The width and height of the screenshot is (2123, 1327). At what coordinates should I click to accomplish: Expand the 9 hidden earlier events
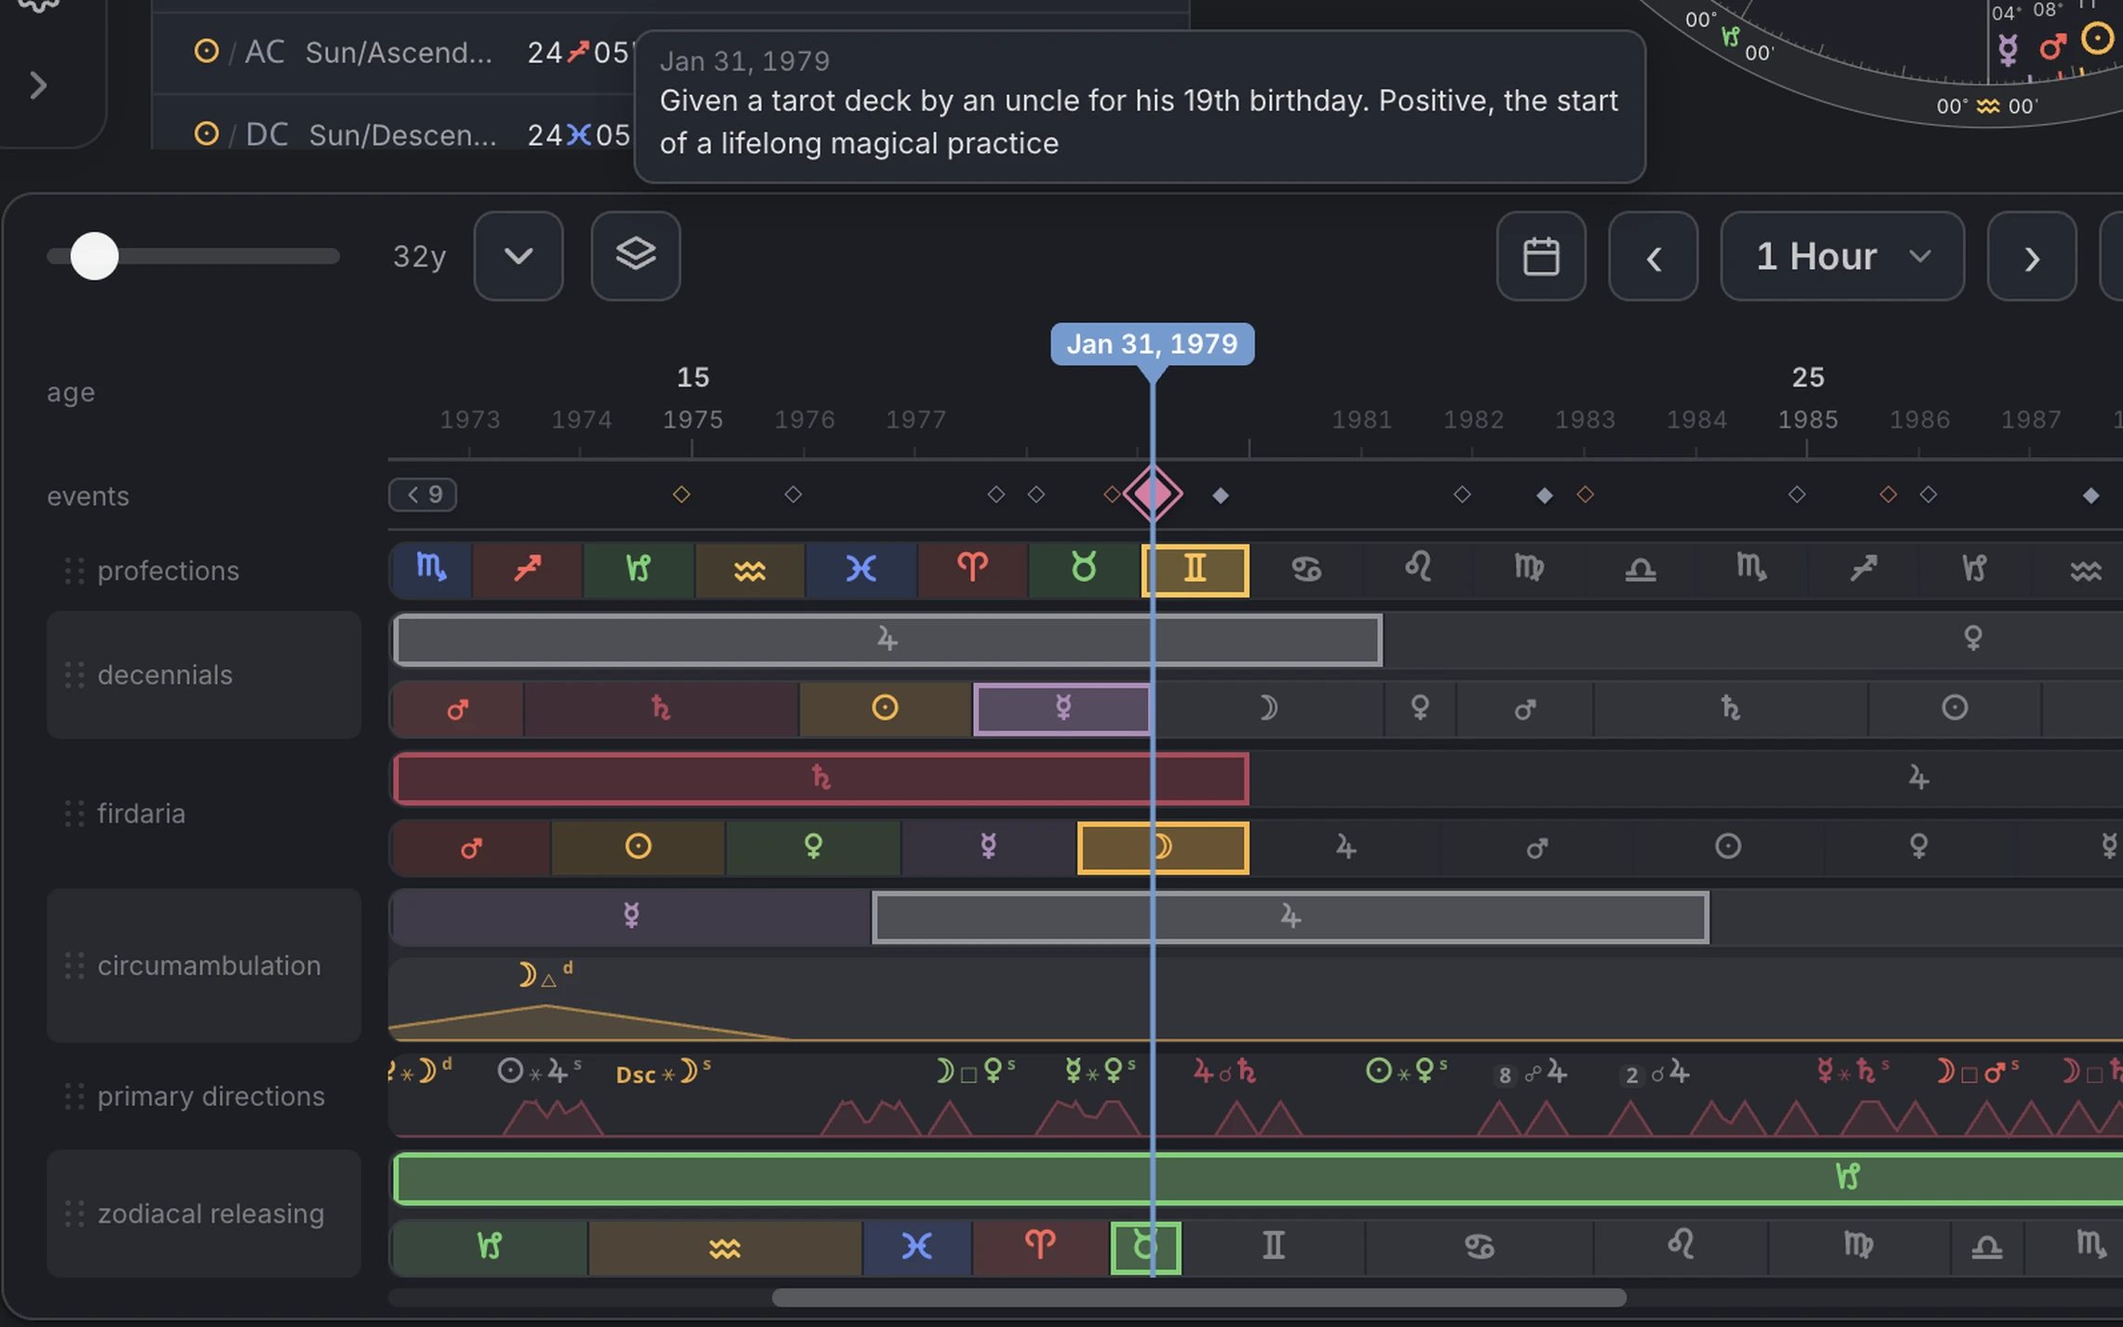point(422,494)
